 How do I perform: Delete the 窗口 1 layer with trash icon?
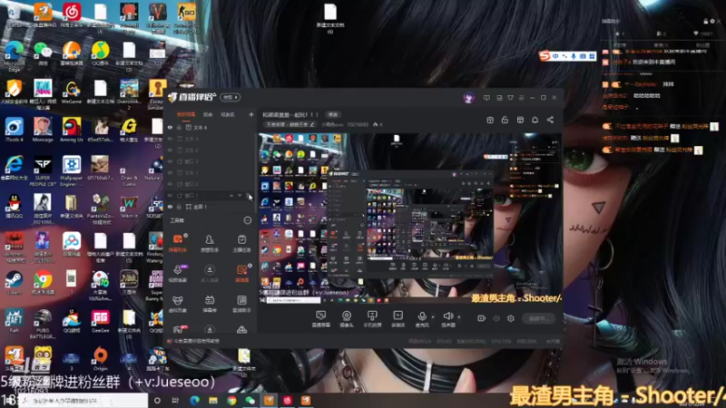click(248, 196)
